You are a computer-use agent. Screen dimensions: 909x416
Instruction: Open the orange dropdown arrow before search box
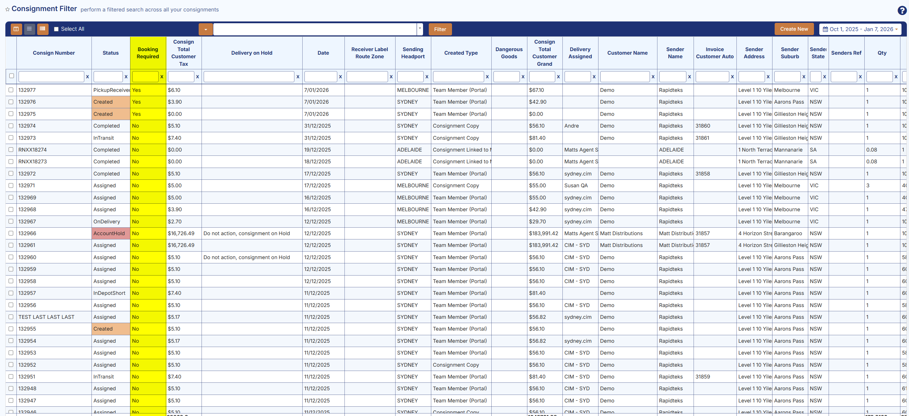point(205,29)
